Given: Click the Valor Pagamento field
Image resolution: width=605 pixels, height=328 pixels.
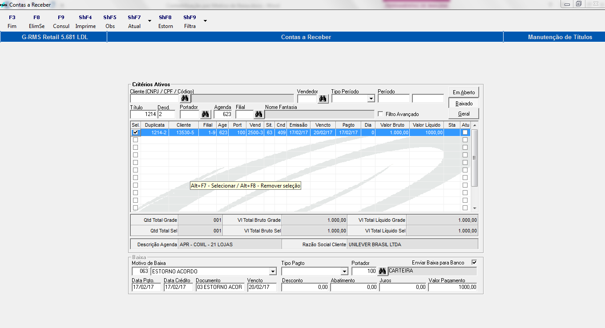Looking at the screenshot, I should point(452,287).
